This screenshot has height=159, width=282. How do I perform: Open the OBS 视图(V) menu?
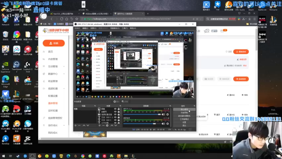tap(93, 28)
